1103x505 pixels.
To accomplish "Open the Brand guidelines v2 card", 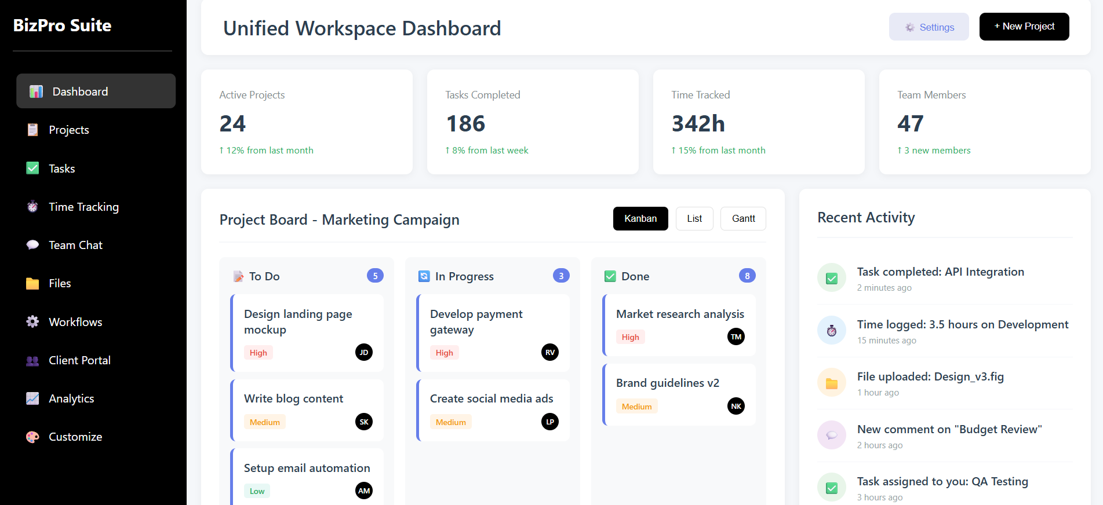I will (679, 394).
